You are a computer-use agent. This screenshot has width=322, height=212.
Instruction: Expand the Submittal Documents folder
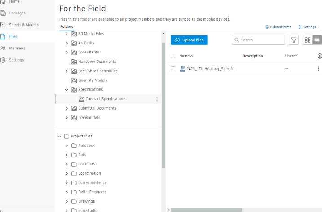click(x=66, y=108)
